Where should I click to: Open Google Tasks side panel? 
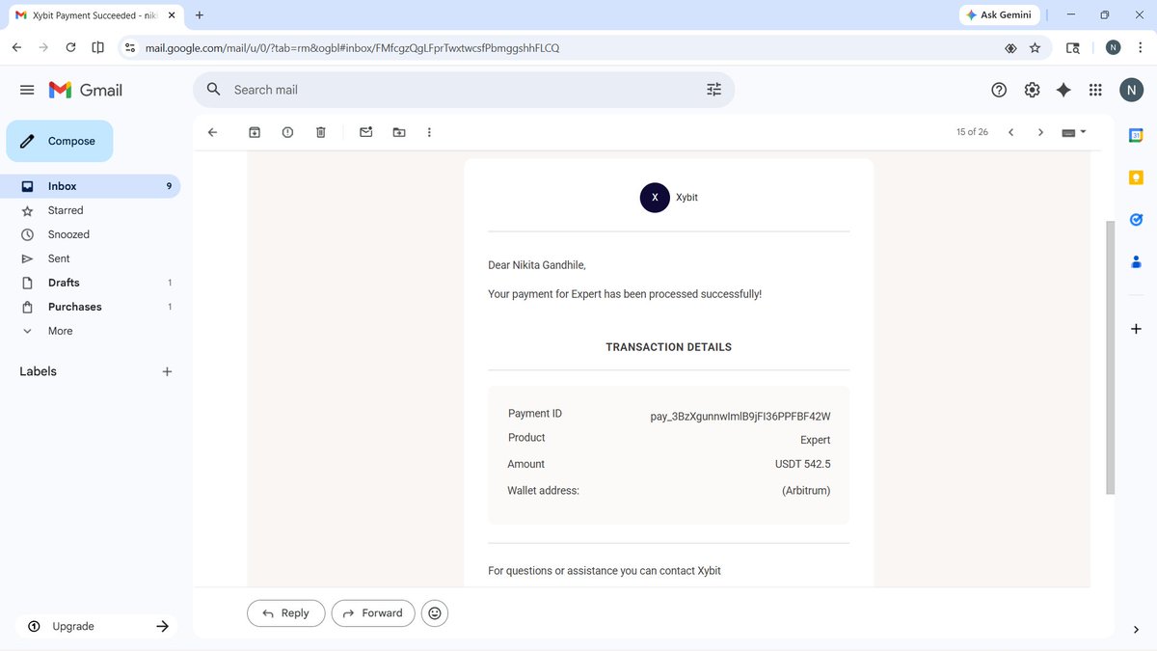click(x=1136, y=220)
